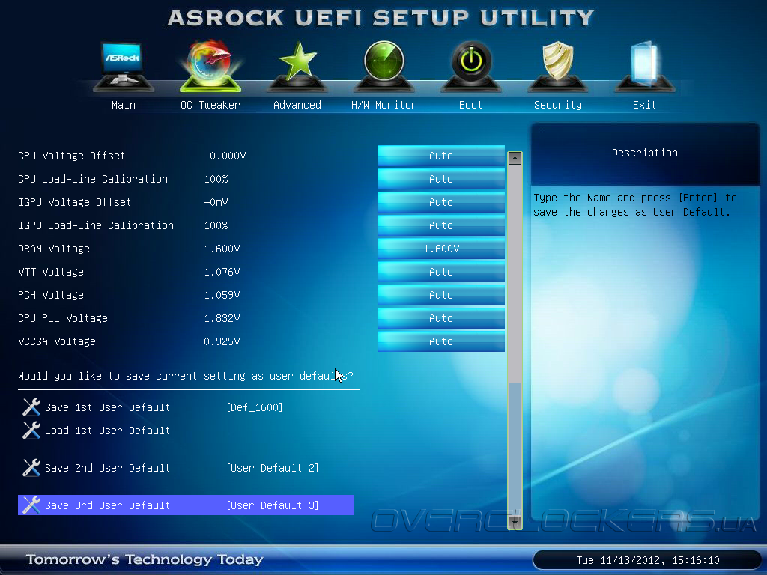Viewport: 767px width, 575px height.
Task: Select the OC Tweaker gauge icon
Action: click(210, 66)
